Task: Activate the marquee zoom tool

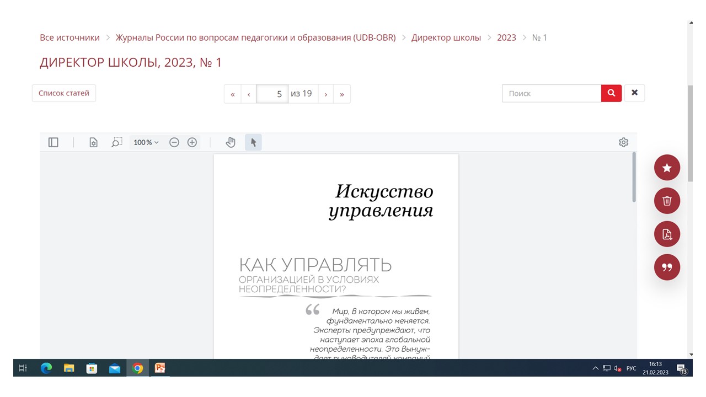Action: point(116,142)
